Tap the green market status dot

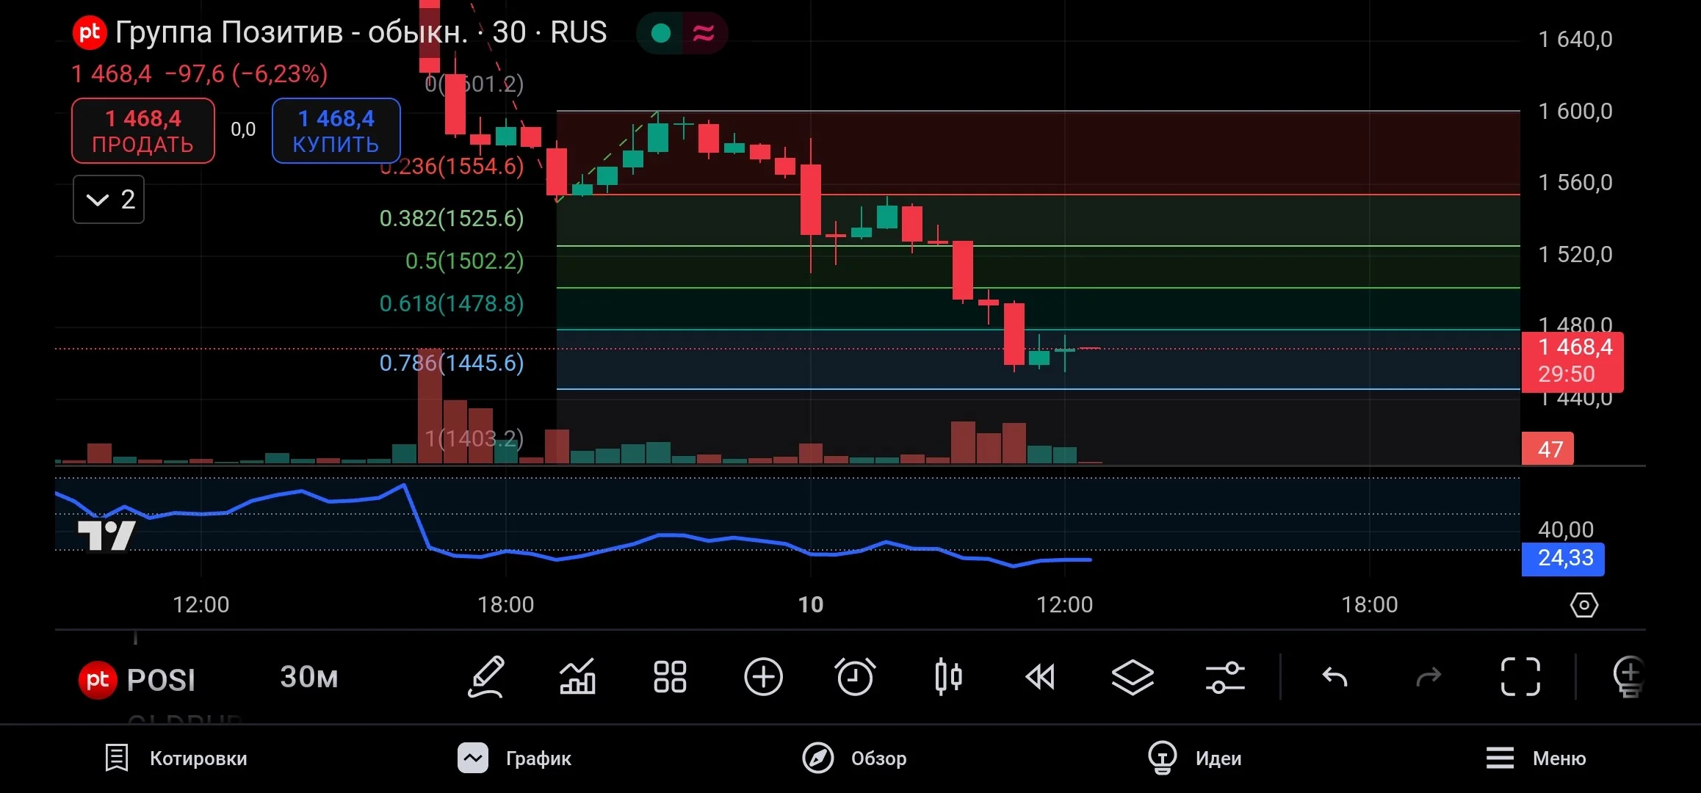(661, 33)
